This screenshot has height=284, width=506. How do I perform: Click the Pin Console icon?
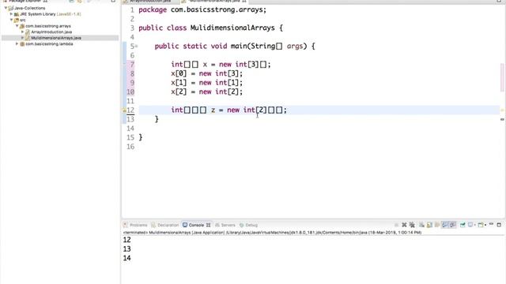(463, 225)
